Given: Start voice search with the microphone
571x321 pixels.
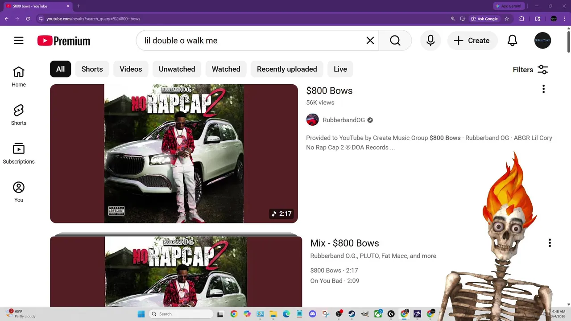Looking at the screenshot, I should click(430, 41).
